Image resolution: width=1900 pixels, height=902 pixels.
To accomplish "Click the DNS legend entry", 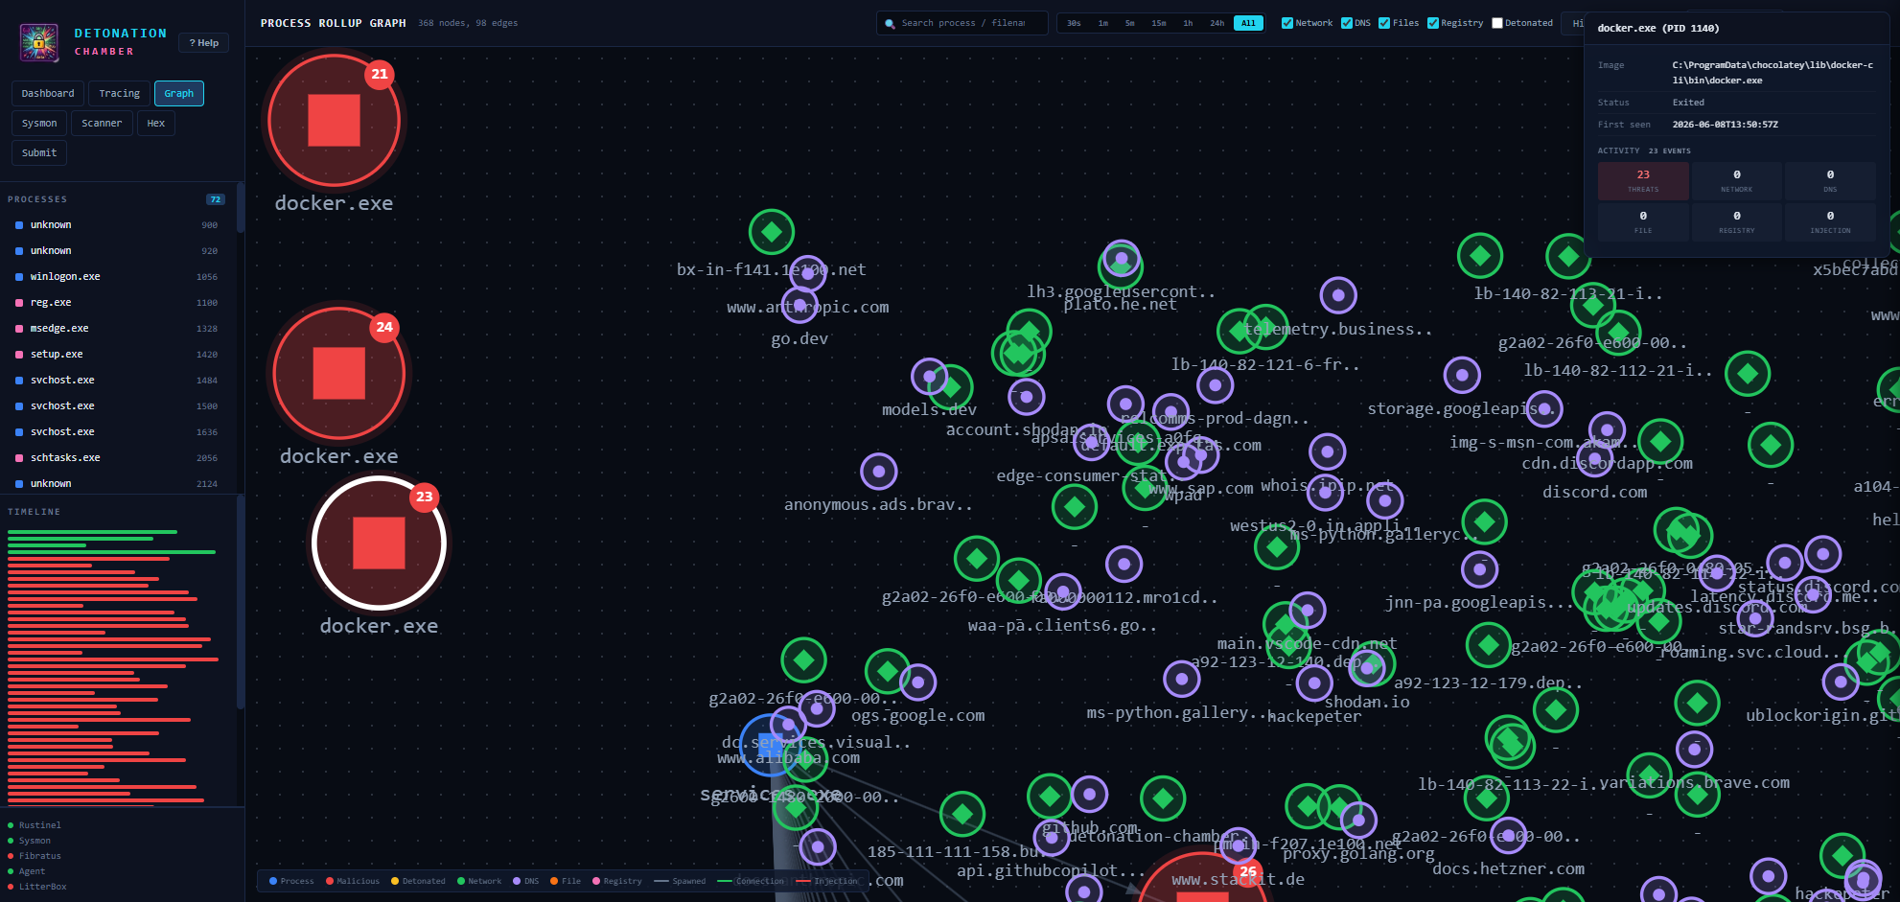I will (x=526, y=881).
